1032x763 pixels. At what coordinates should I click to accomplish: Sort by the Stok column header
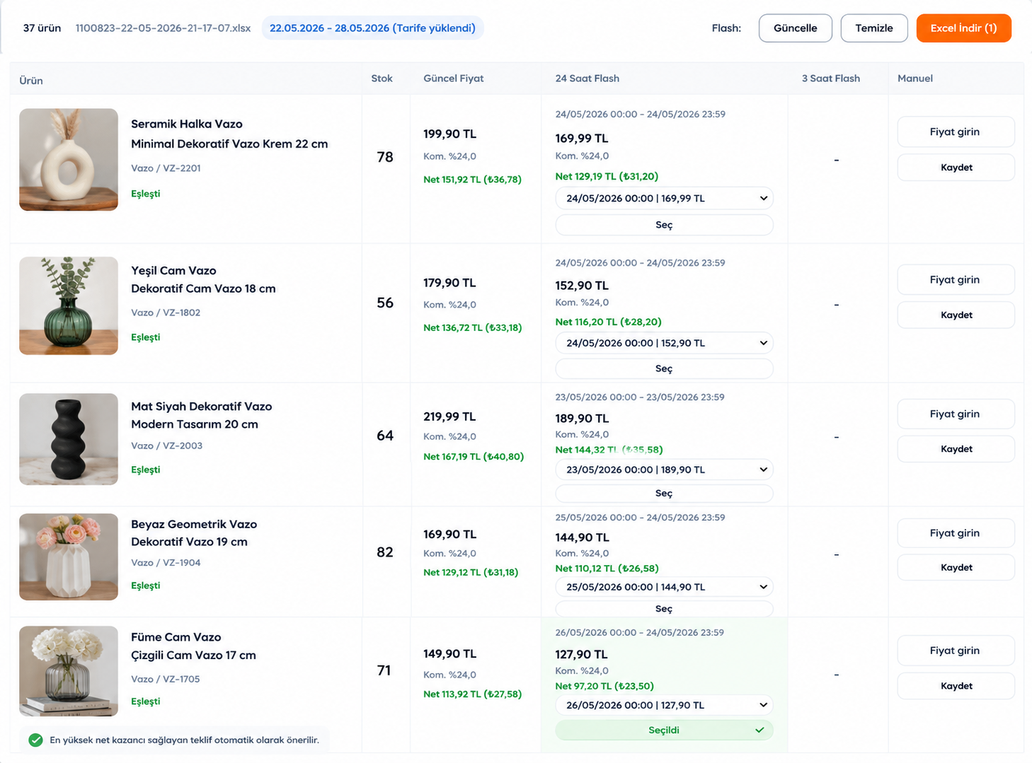point(382,78)
